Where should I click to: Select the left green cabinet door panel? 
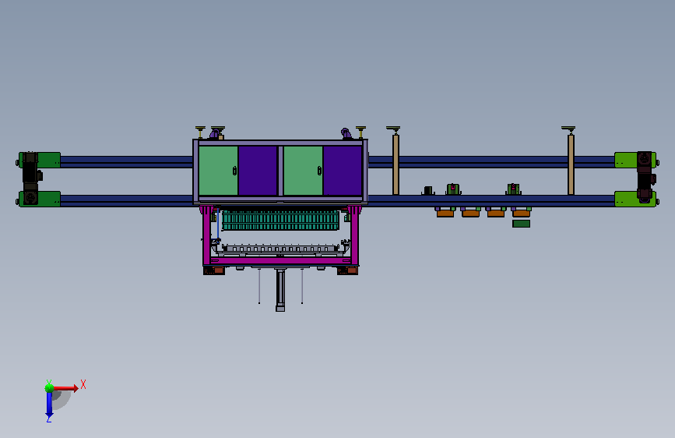(218, 171)
